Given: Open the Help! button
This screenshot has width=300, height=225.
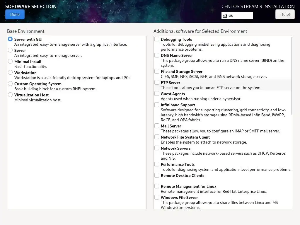Looking at the screenshot, I should [285, 14].
